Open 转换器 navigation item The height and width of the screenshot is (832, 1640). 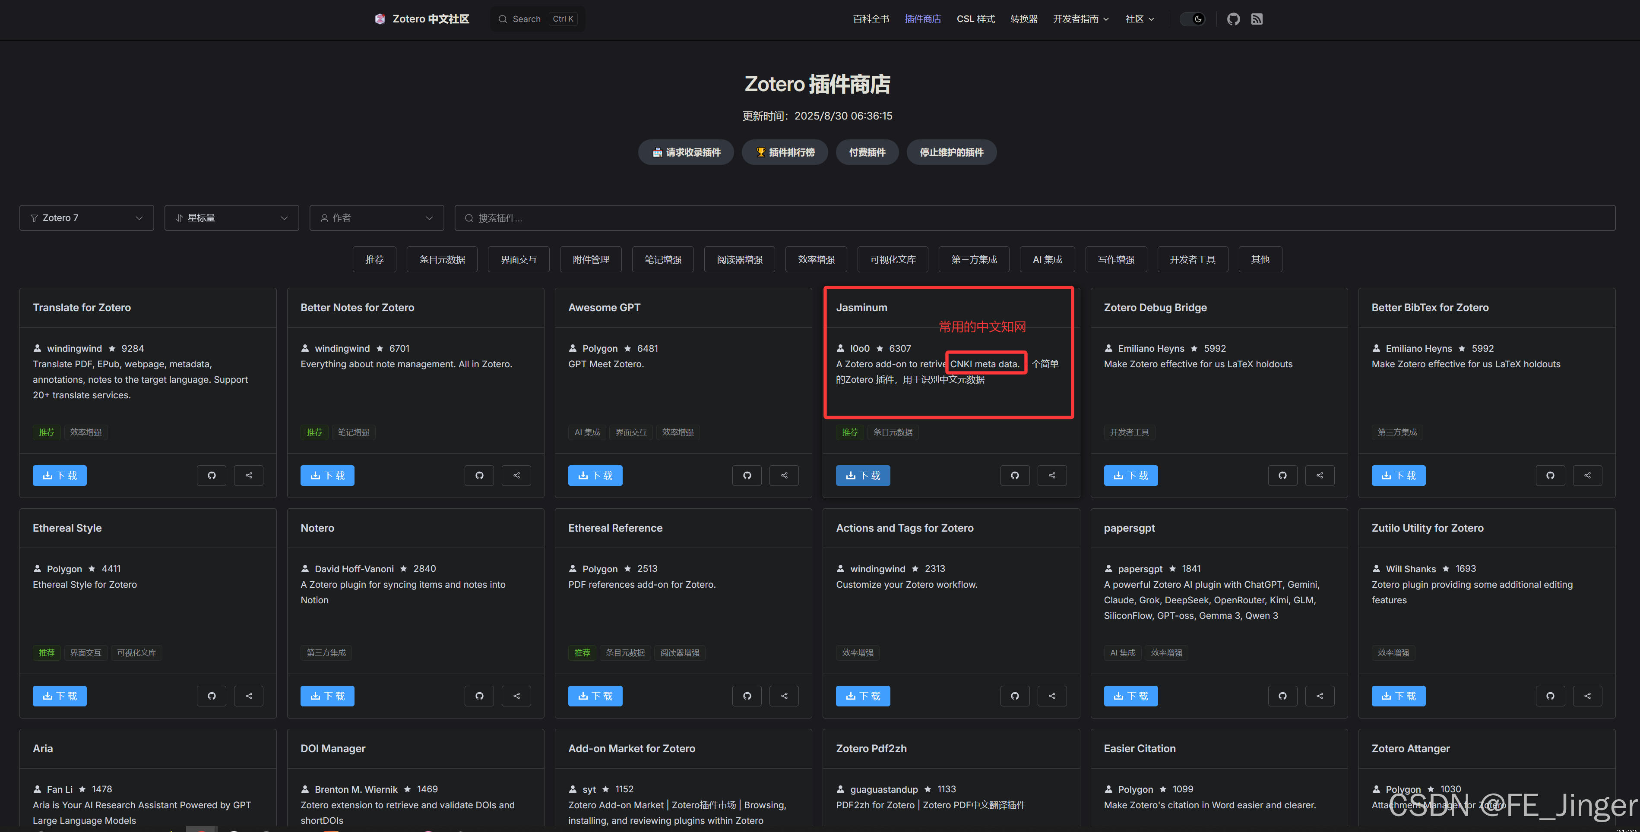[1024, 19]
